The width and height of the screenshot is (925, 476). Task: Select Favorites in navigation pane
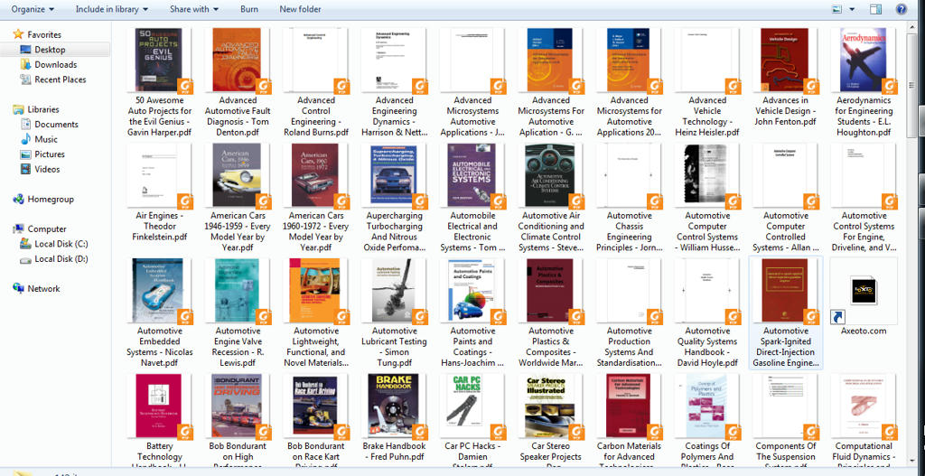(x=37, y=35)
